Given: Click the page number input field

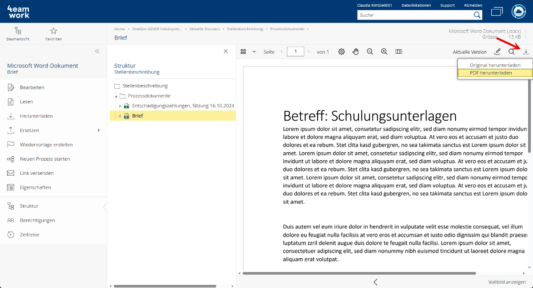Looking at the screenshot, I should [295, 51].
